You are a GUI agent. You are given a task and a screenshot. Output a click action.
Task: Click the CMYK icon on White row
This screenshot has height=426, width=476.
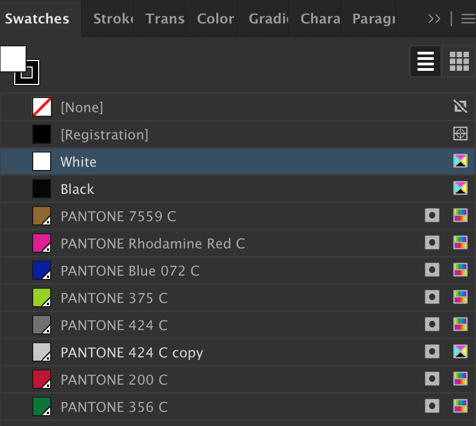pos(460,161)
